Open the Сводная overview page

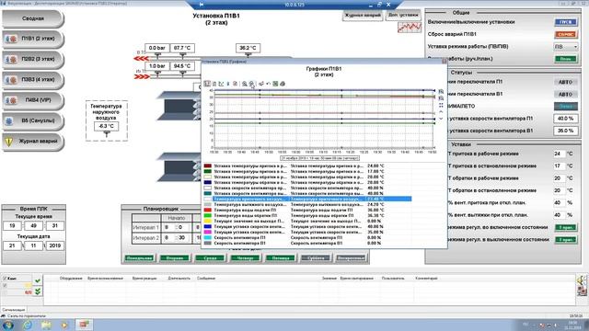33,18
